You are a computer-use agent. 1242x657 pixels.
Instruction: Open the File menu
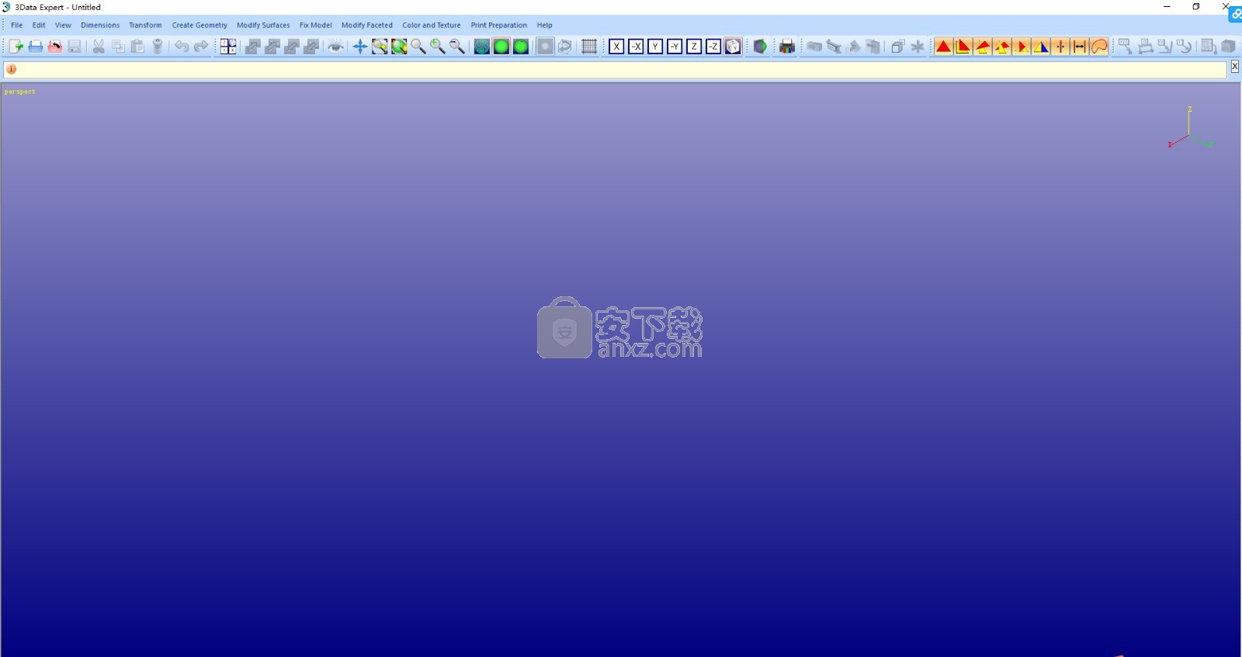pos(17,25)
